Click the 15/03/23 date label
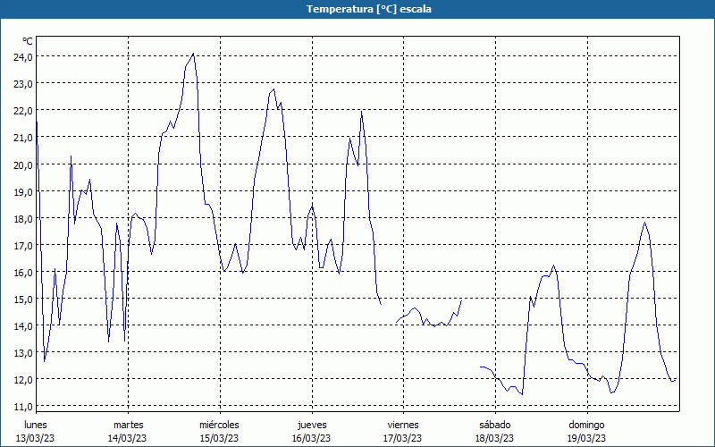Screen dimensions: 715x447 (x=219, y=439)
